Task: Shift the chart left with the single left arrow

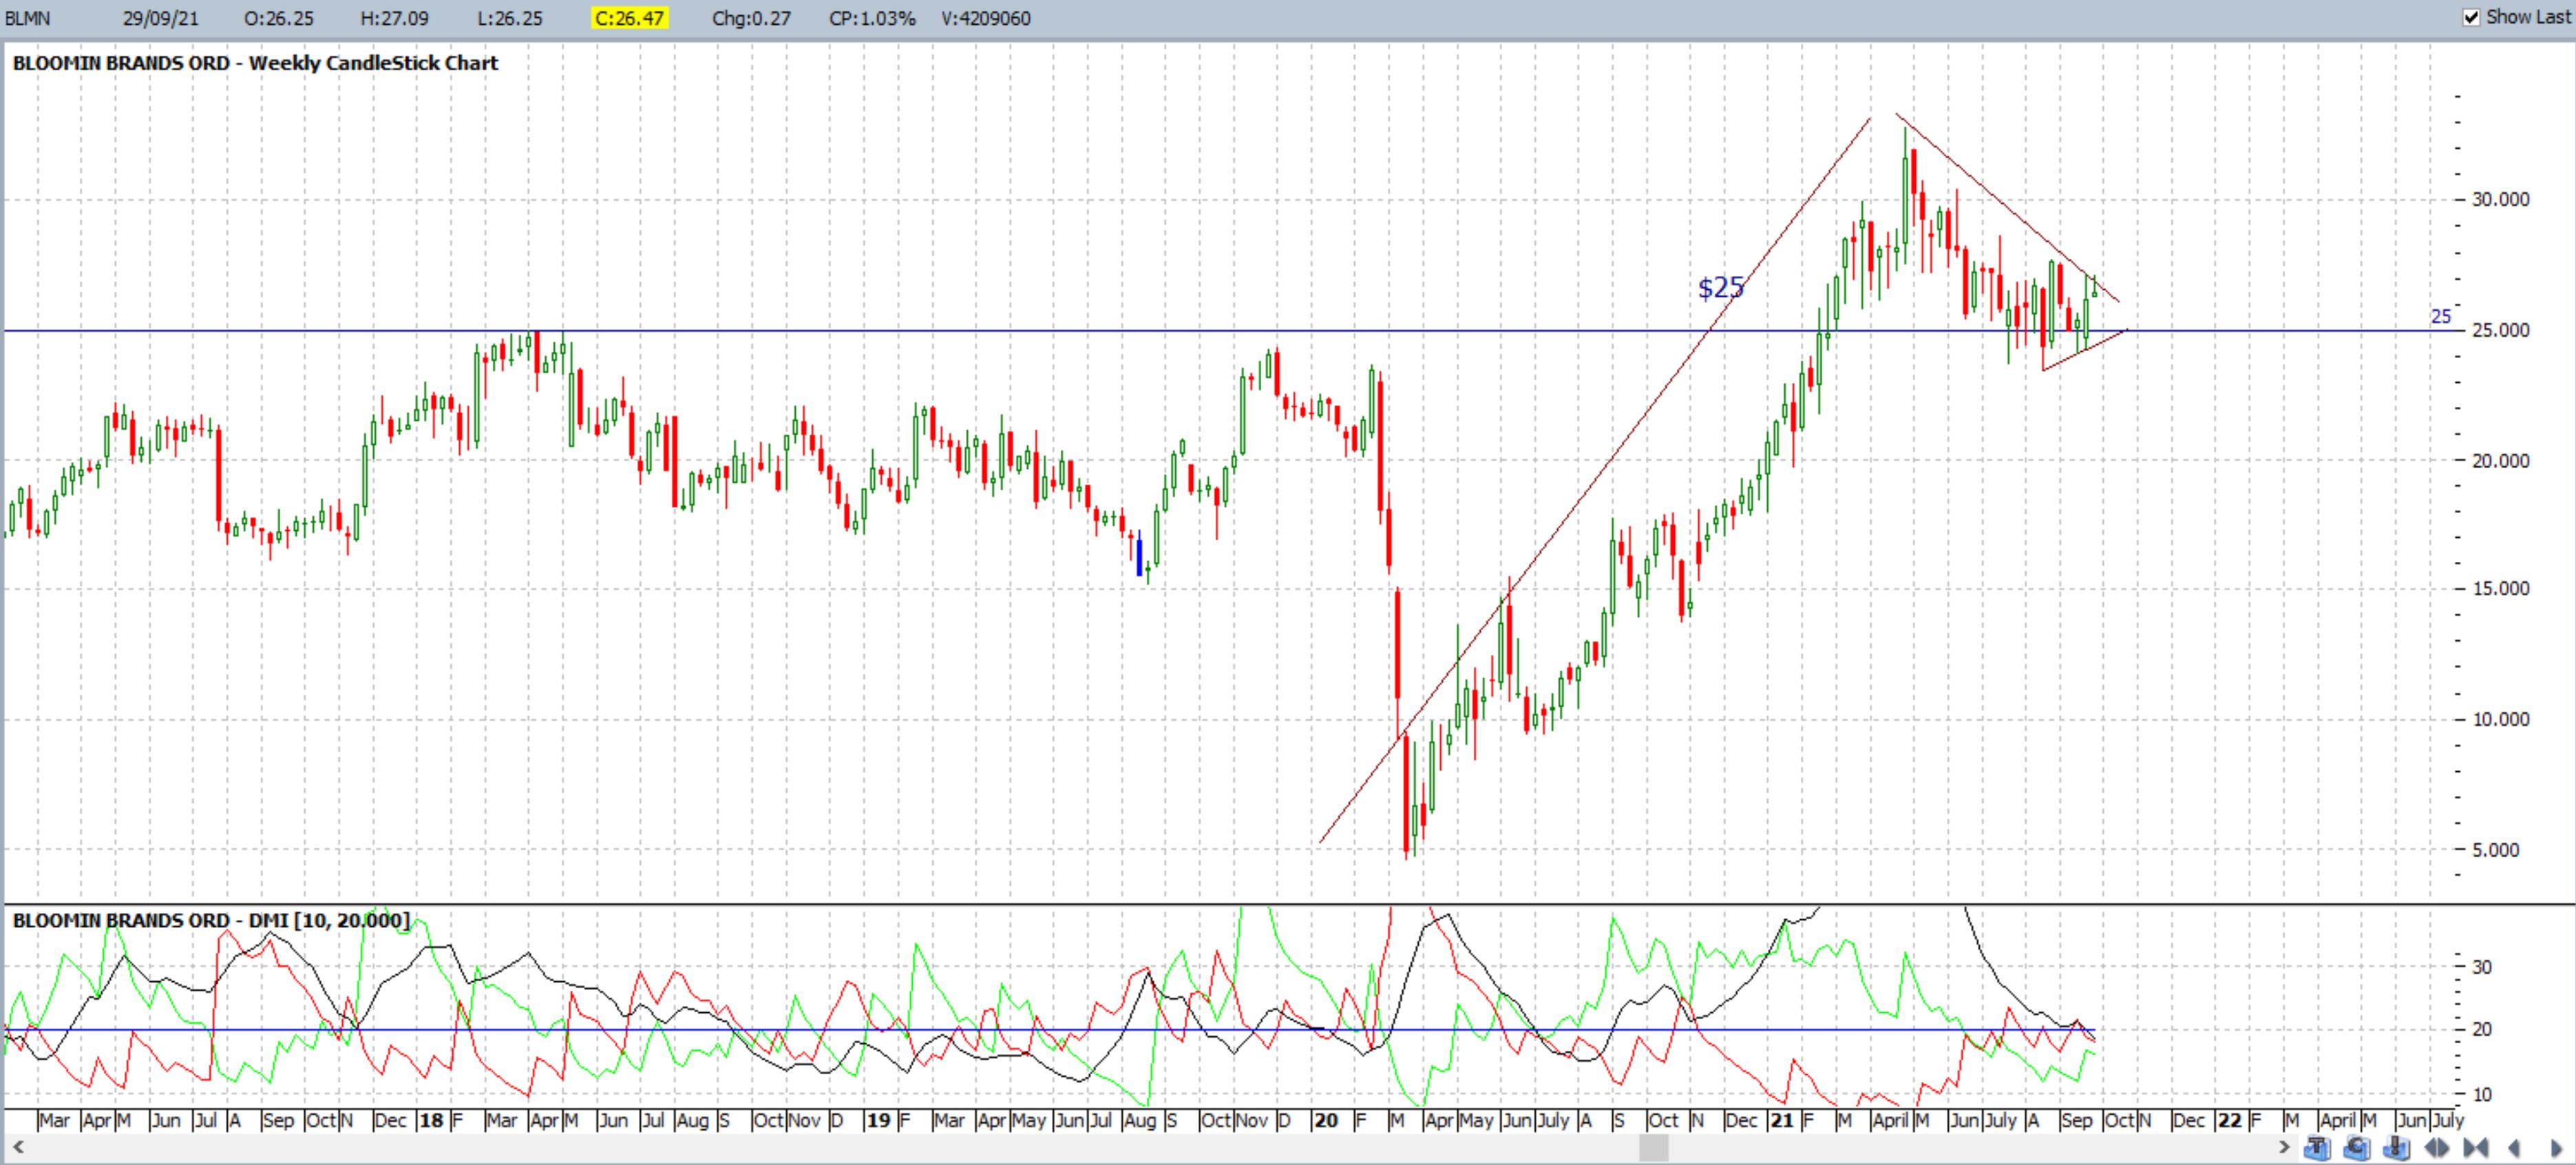Action: (2514, 1148)
